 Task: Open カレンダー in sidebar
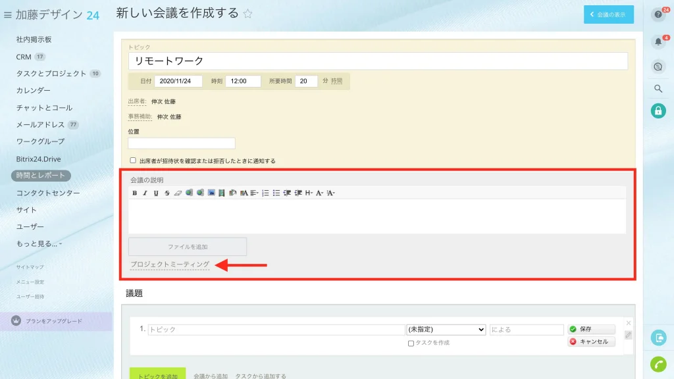point(33,90)
